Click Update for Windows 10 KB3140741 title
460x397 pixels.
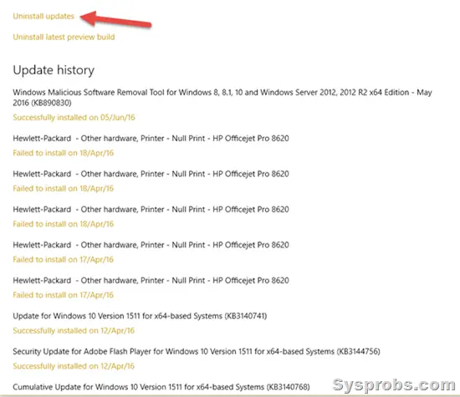(140, 316)
